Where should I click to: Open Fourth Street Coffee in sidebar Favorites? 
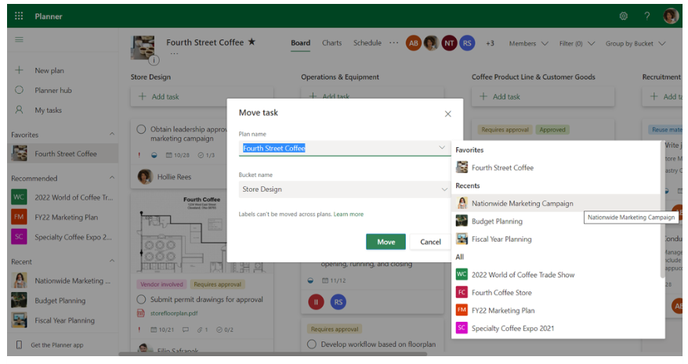pos(63,153)
